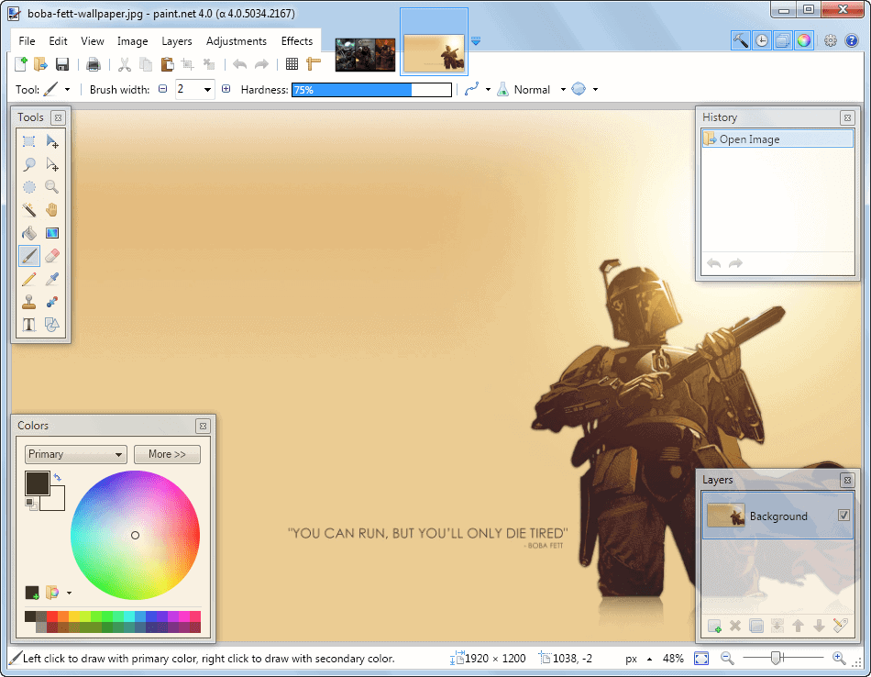871x677 pixels.
Task: Activate the Paint Bucket tool
Action: pos(28,232)
